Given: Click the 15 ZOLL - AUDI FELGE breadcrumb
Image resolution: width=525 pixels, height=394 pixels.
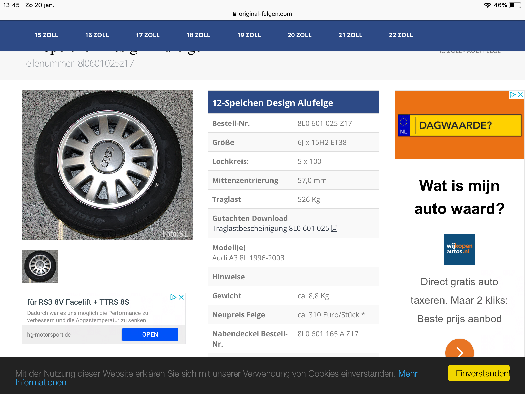Looking at the screenshot, I should point(470,52).
